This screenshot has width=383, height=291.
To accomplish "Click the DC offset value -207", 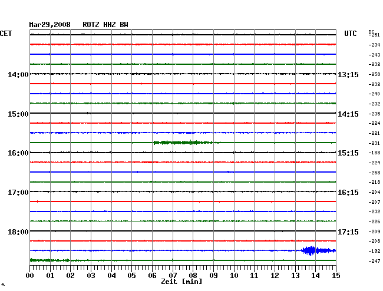I will [x=374, y=202].
